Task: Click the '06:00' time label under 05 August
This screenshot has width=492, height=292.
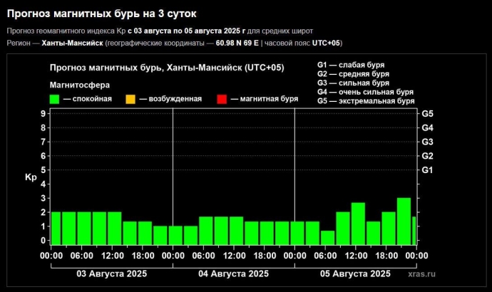Action: point(325,256)
